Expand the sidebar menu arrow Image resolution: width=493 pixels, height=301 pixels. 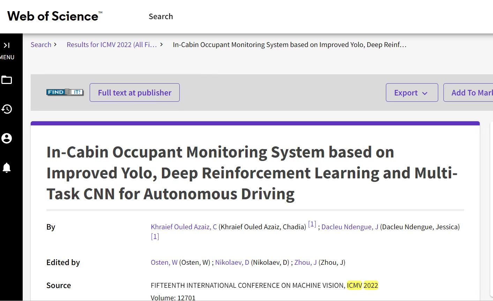pos(7,45)
